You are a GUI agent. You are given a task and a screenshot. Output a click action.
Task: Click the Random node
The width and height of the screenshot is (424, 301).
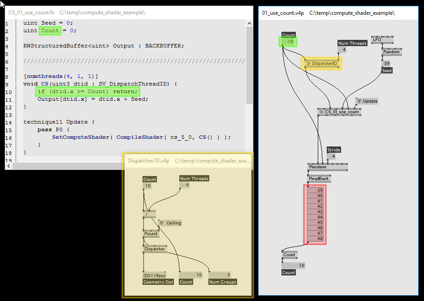[x=391, y=52]
